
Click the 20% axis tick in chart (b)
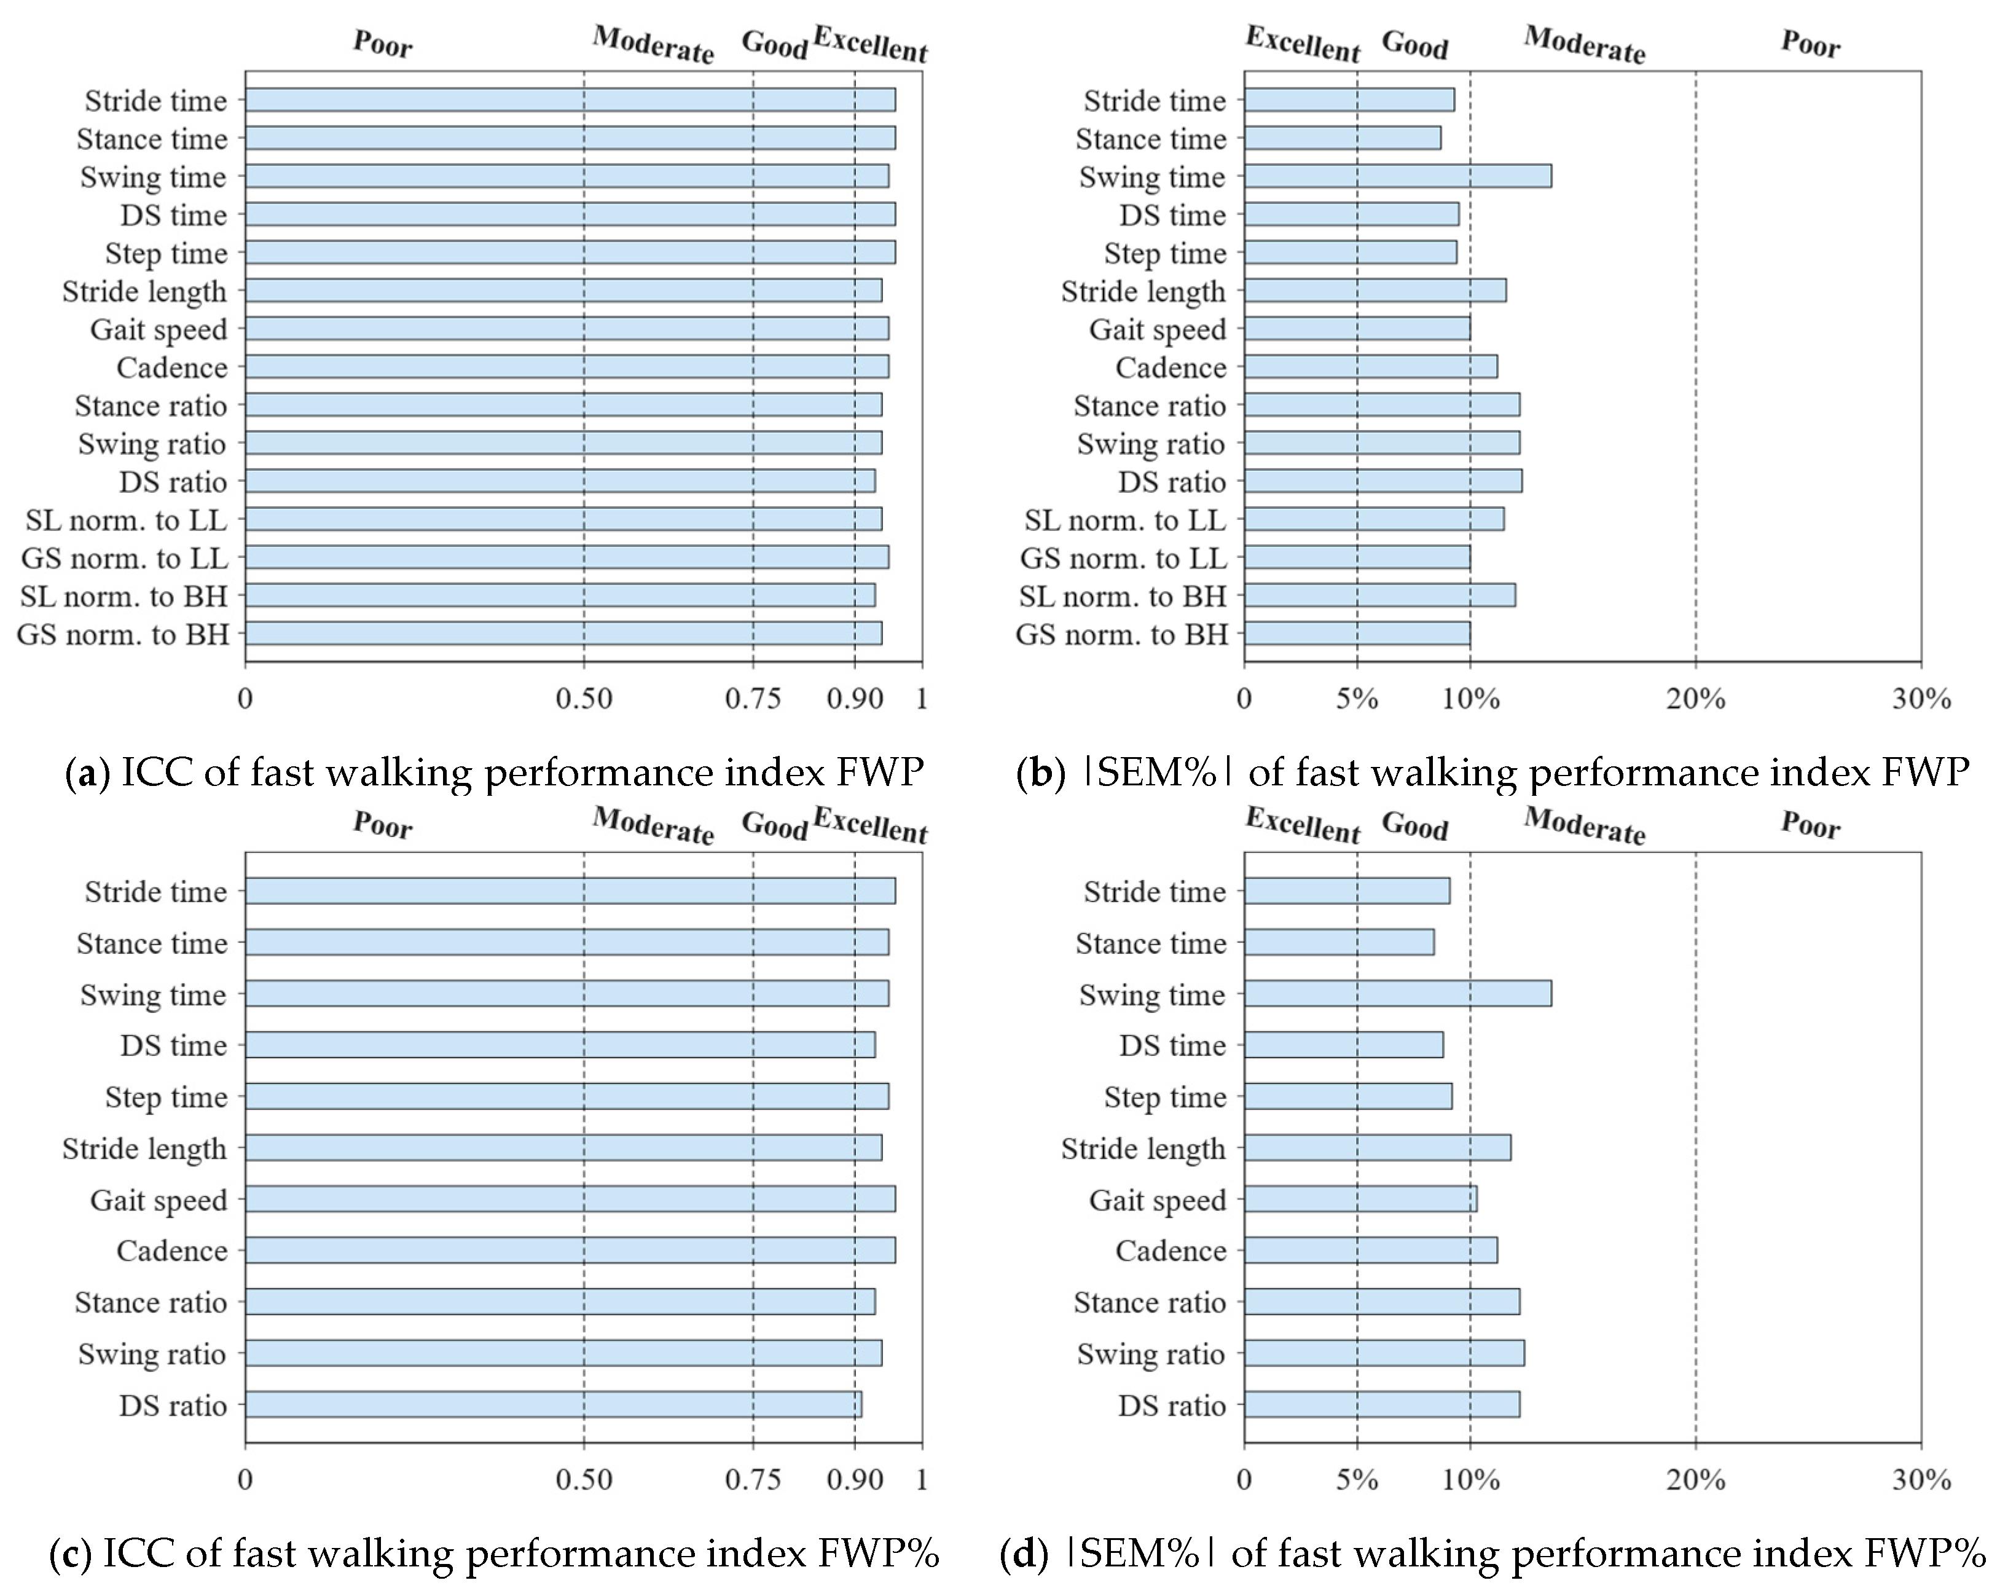click(1695, 697)
